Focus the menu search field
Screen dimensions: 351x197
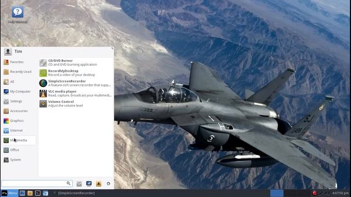[x=37, y=184]
